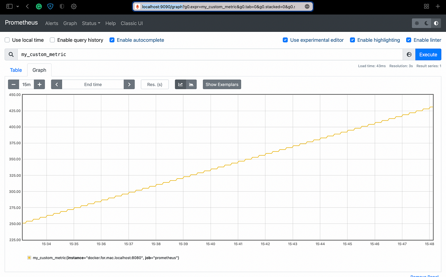Open the Alerts page
The width and height of the screenshot is (446, 277).
tap(52, 23)
